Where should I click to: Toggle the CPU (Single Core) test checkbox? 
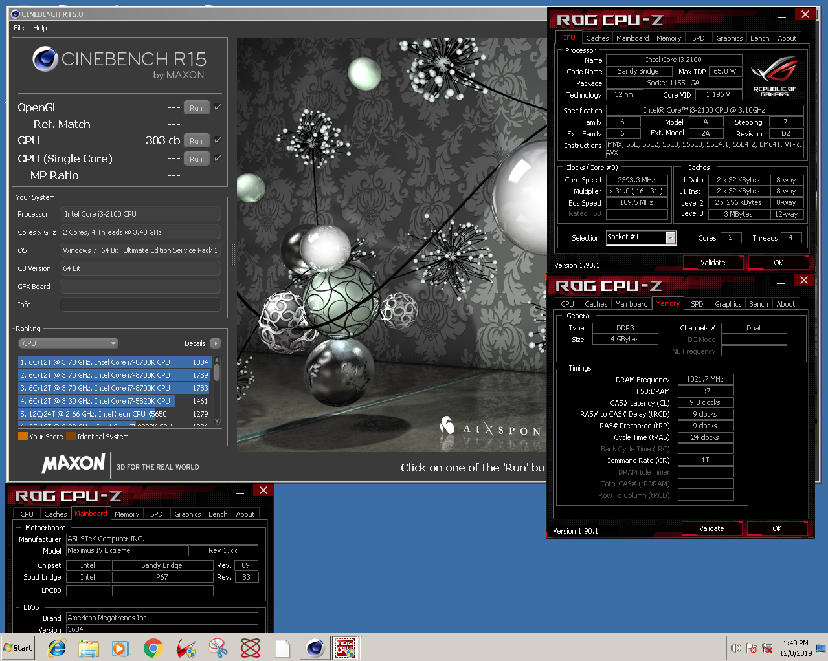tap(218, 158)
